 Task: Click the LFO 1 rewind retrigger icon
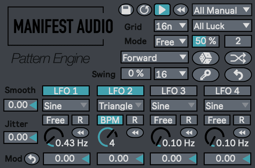pos(80,133)
